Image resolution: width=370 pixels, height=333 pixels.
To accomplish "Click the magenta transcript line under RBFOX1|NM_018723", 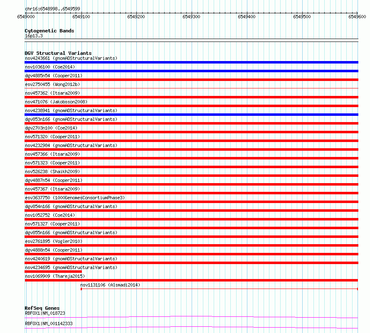I will (x=191, y=317).
